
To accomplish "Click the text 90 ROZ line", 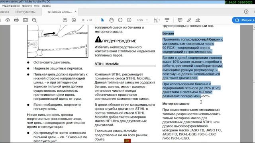I will (x=186, y=48).
